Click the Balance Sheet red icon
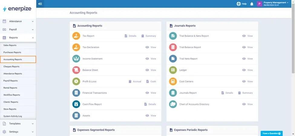The height and width of the screenshot is (136, 295). [x=76, y=70]
